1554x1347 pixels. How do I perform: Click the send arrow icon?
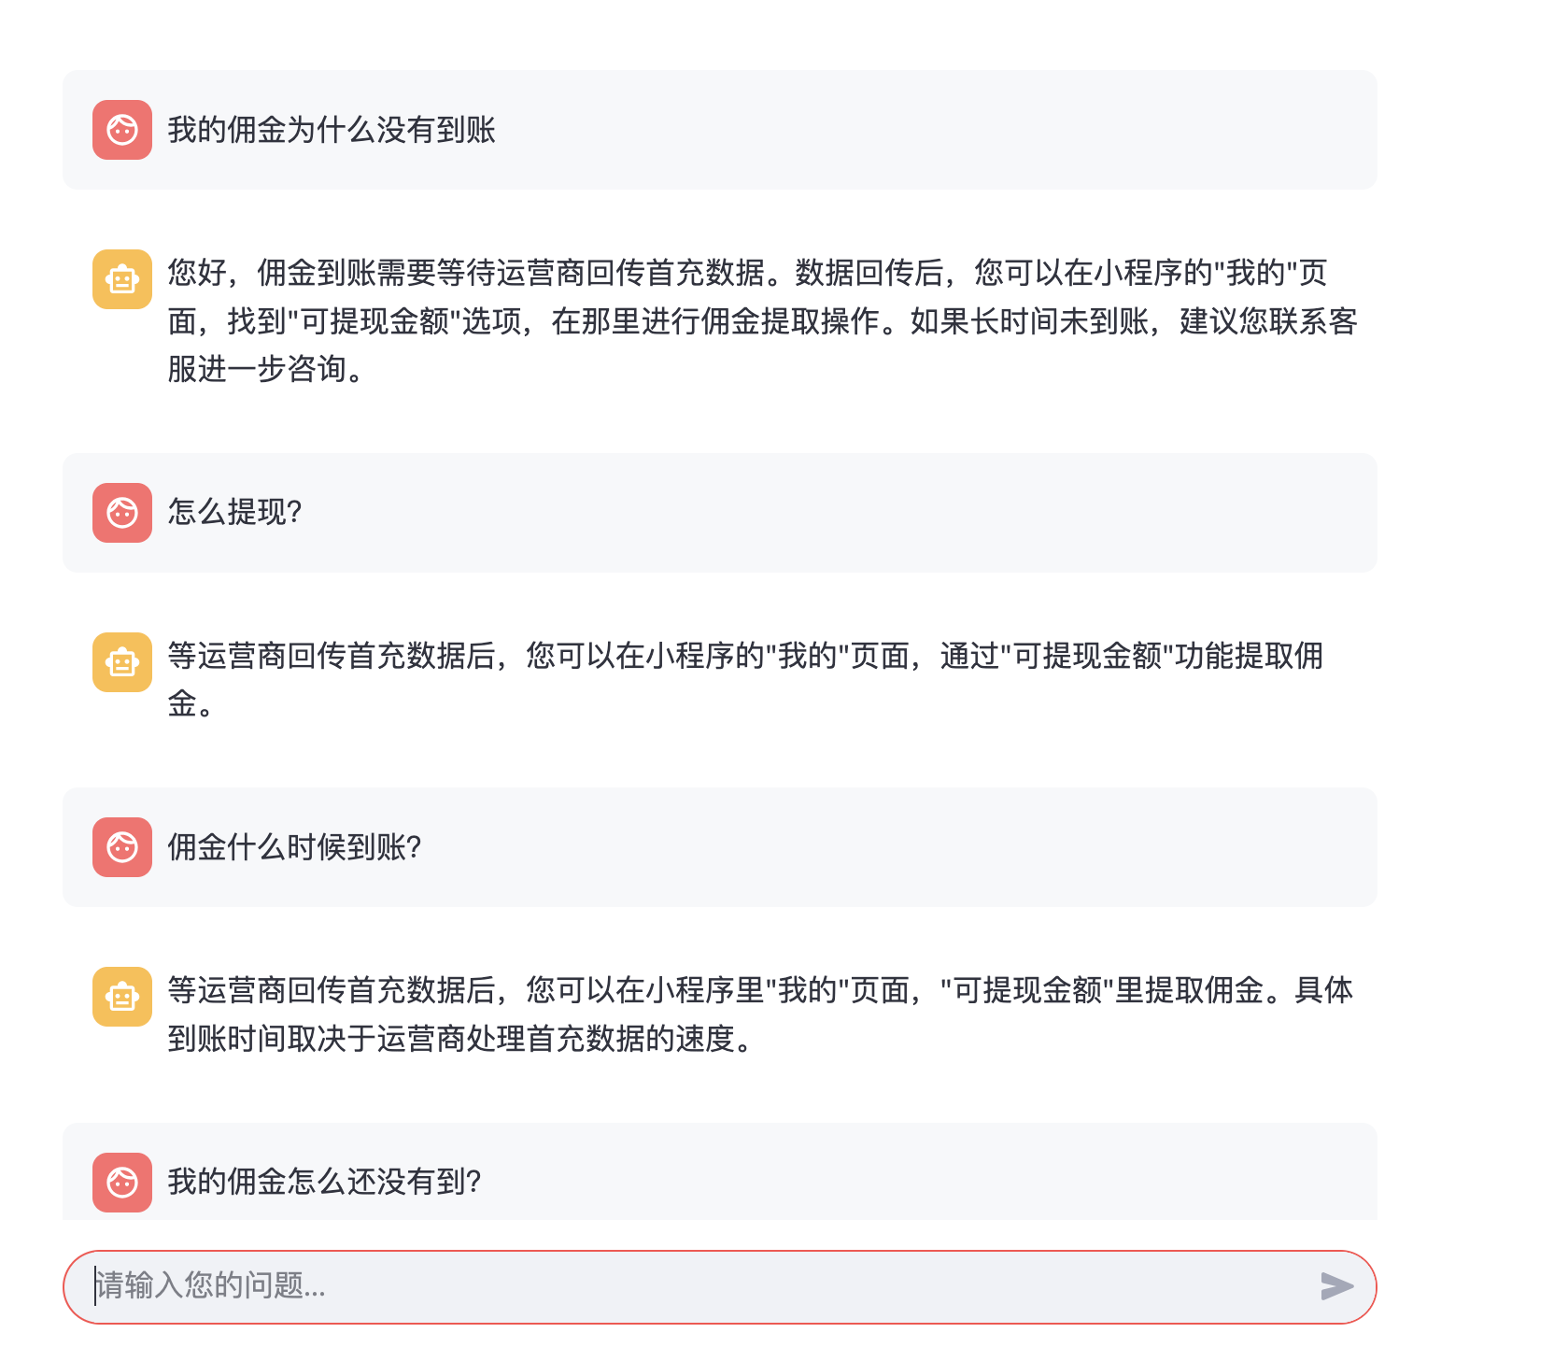(x=1337, y=1286)
